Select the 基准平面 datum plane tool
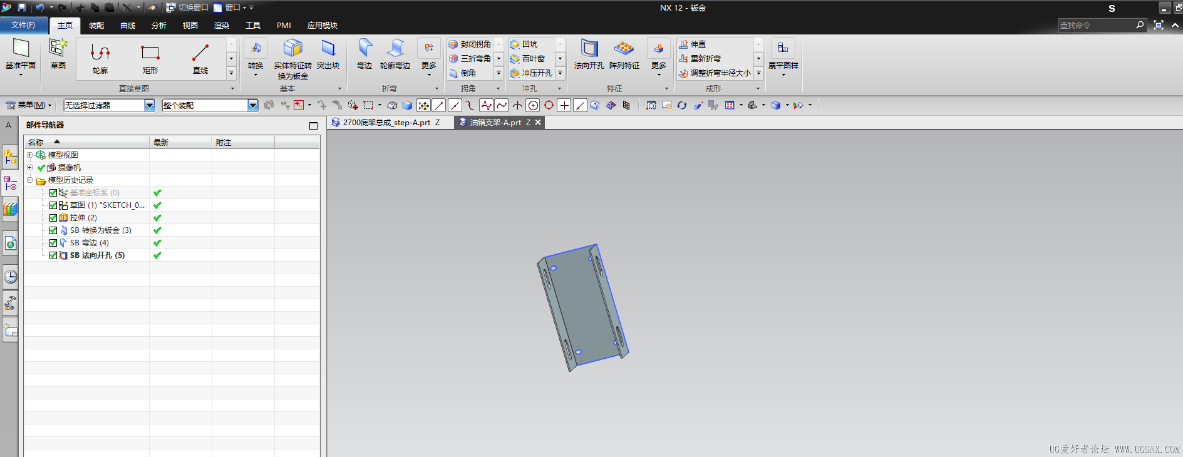This screenshot has height=457, width=1183. point(21,56)
